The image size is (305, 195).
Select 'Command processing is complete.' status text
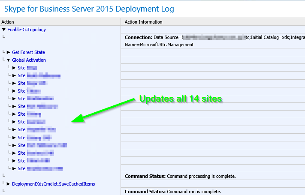(201, 176)
